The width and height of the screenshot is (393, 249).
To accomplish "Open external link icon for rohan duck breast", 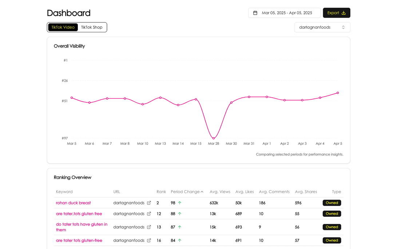I will (149, 203).
